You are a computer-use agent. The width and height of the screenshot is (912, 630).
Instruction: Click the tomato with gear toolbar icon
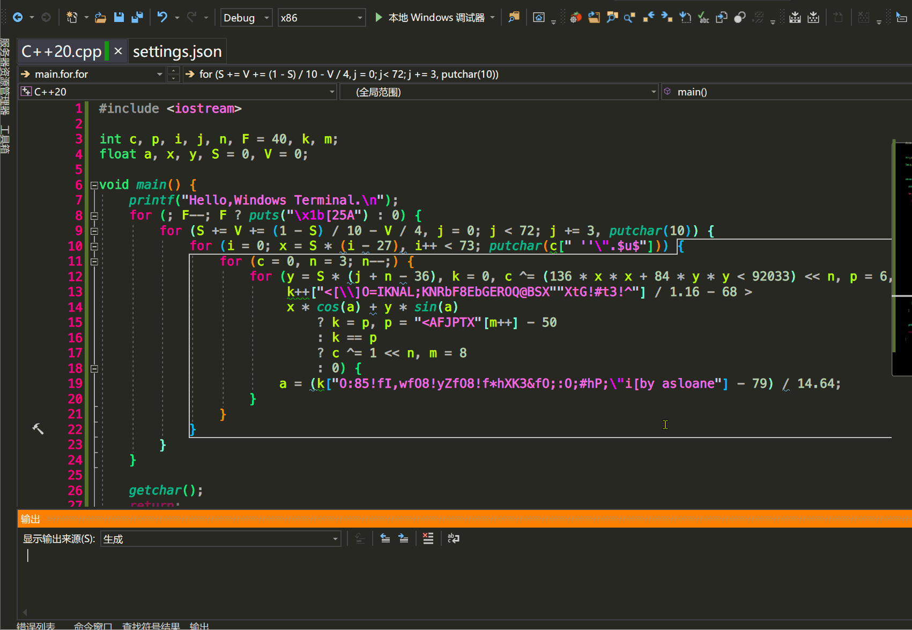pos(575,18)
